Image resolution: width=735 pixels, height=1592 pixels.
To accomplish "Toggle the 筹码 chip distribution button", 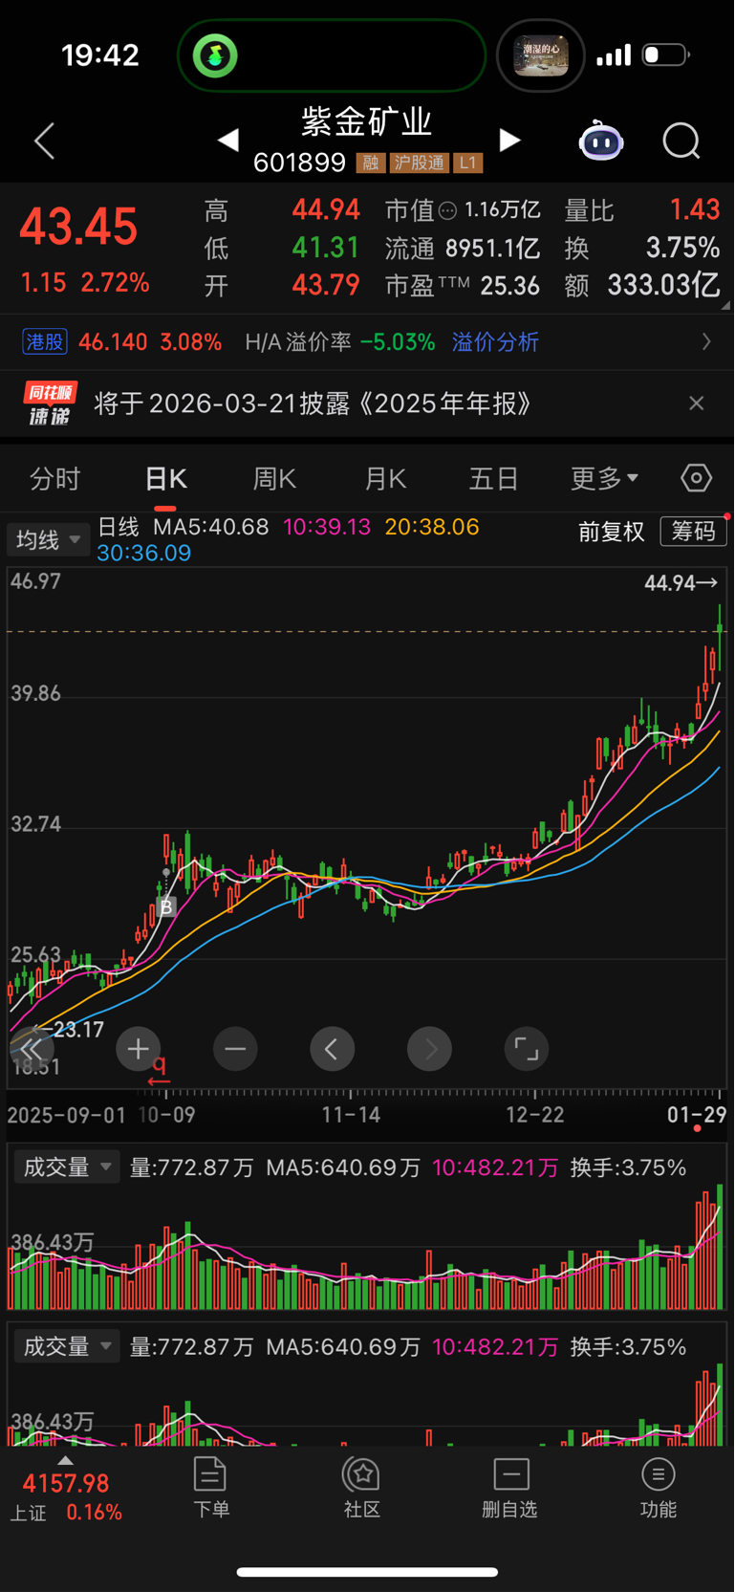I will [x=694, y=531].
